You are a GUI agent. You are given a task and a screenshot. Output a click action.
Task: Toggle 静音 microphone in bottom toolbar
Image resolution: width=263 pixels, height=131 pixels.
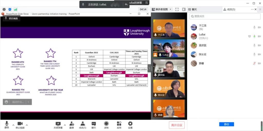[x=7, y=125]
